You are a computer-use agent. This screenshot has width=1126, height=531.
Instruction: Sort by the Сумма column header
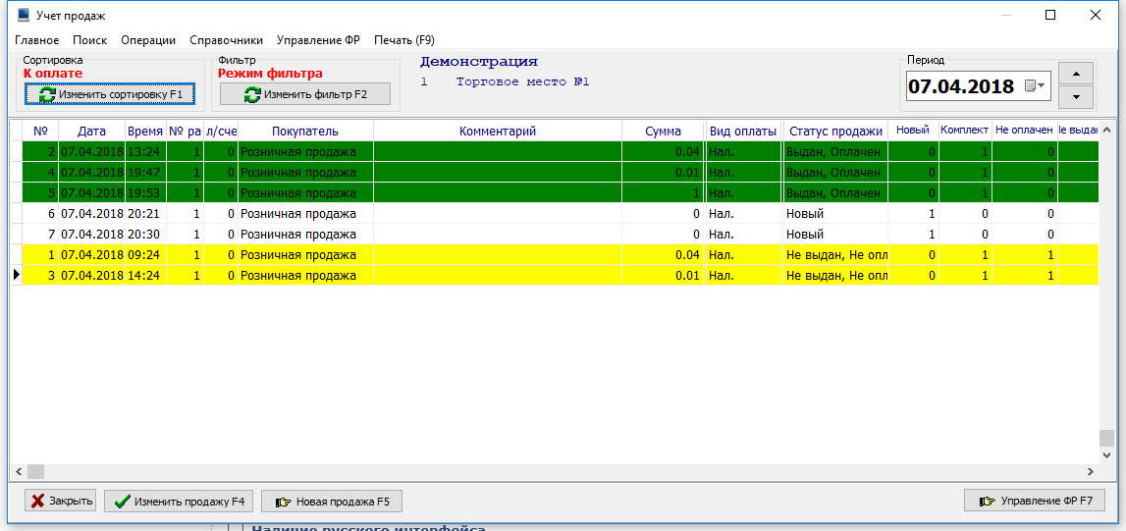tap(663, 131)
